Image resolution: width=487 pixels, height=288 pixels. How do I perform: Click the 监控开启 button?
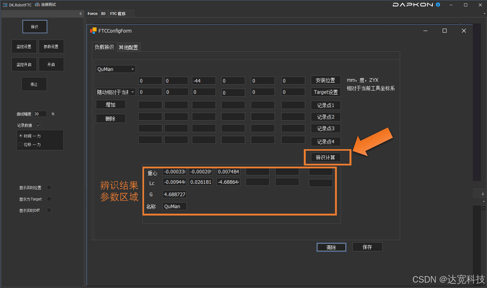point(24,64)
